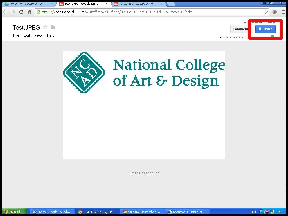This screenshot has width=288, height=216.
Task: Open a new browser tab
Action: click(x=171, y=4)
